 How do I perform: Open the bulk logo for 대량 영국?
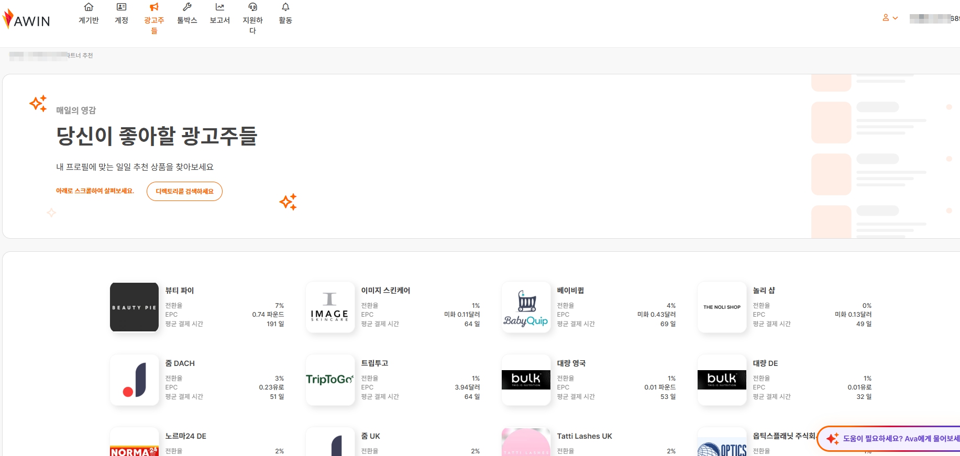pyautogui.click(x=526, y=380)
